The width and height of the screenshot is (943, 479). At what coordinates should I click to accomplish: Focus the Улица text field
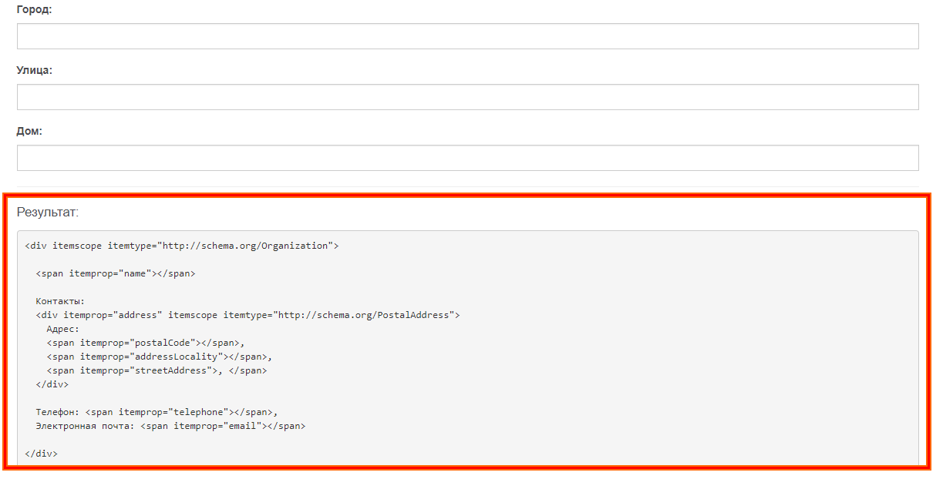[467, 97]
